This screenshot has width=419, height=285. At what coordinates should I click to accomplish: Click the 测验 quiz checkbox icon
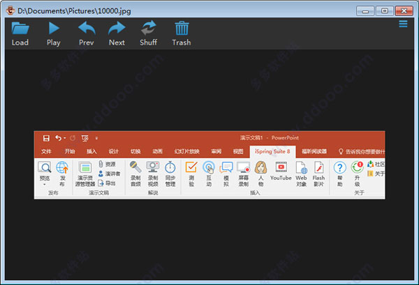click(191, 167)
